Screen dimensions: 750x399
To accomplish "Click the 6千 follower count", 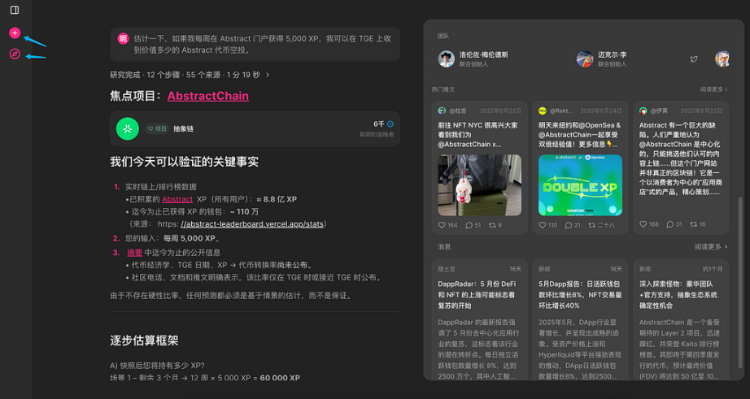I will coord(379,124).
